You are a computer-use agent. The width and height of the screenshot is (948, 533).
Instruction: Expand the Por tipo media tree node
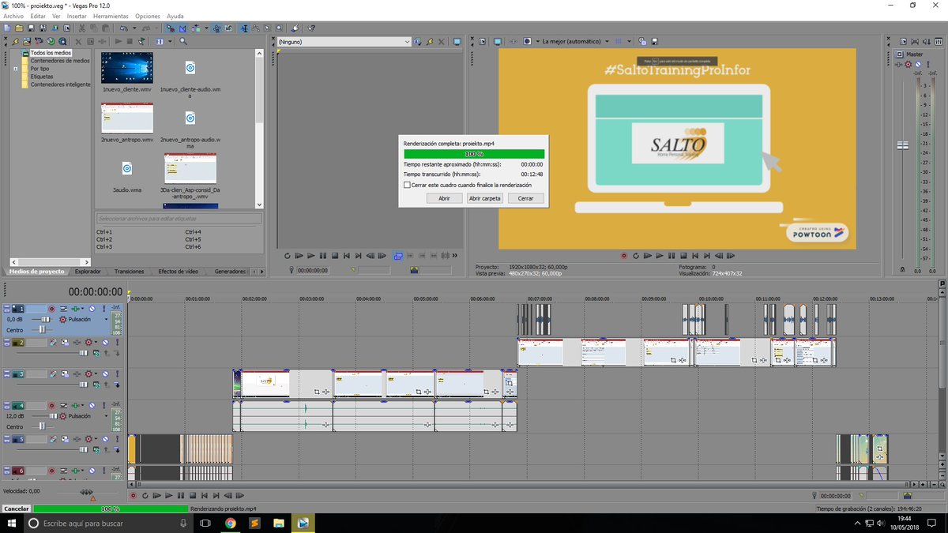tap(16, 69)
